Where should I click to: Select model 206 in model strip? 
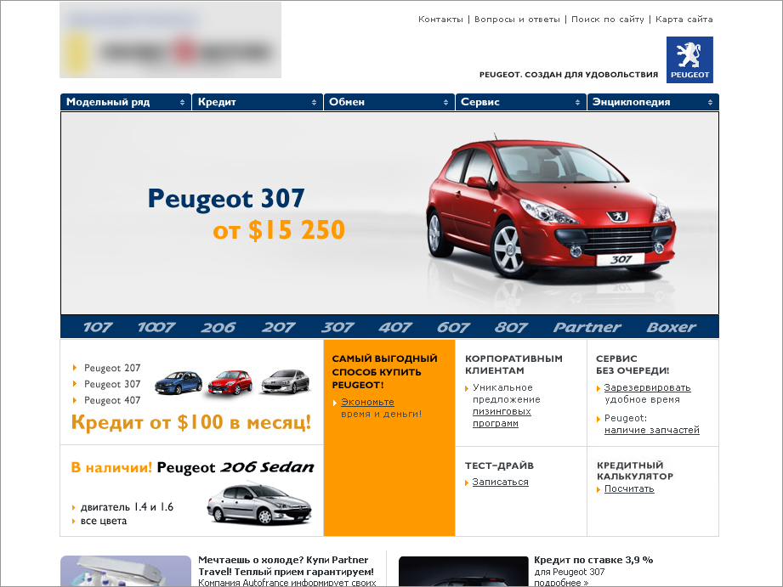(218, 327)
